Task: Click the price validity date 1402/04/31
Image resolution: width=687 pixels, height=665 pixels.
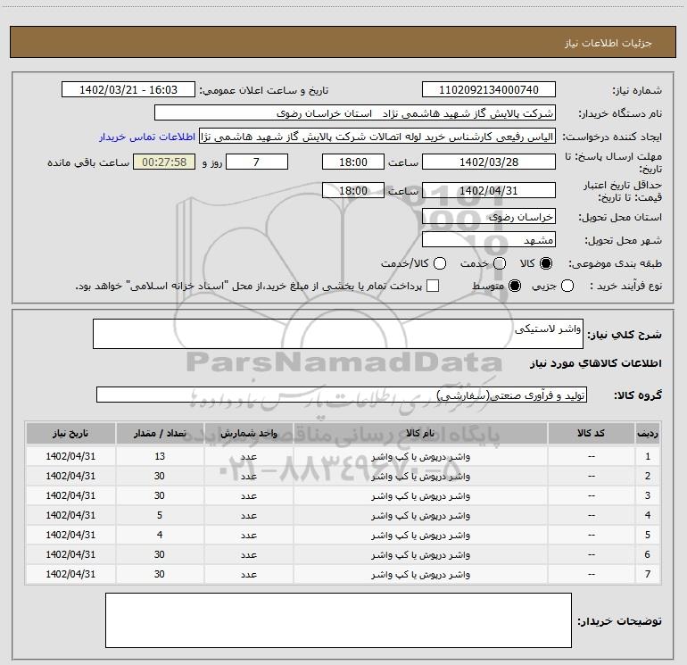Action: tap(489, 190)
